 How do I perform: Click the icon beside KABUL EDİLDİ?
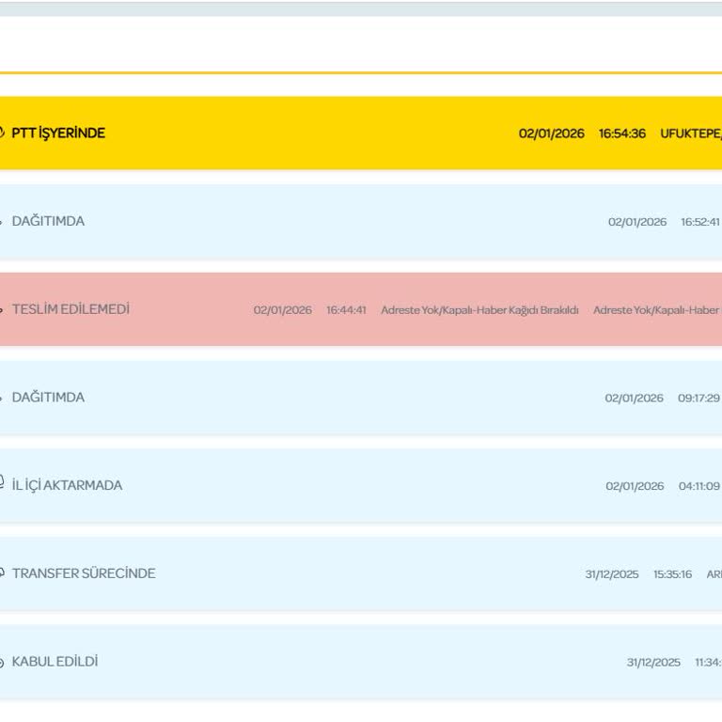pyautogui.click(x=2, y=662)
